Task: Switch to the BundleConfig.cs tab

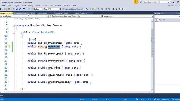Action: pyautogui.click(x=80, y=13)
